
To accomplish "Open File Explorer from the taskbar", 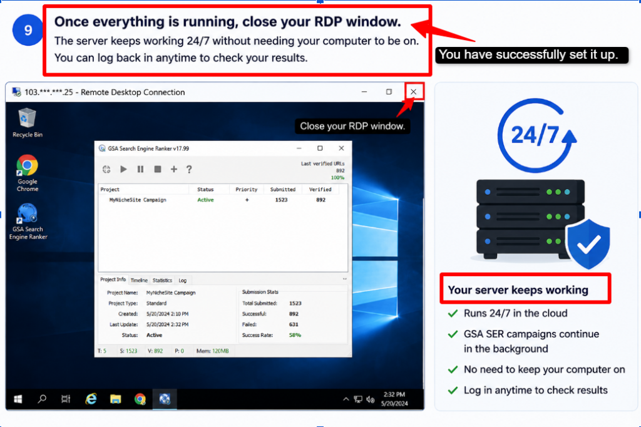I will (x=115, y=399).
